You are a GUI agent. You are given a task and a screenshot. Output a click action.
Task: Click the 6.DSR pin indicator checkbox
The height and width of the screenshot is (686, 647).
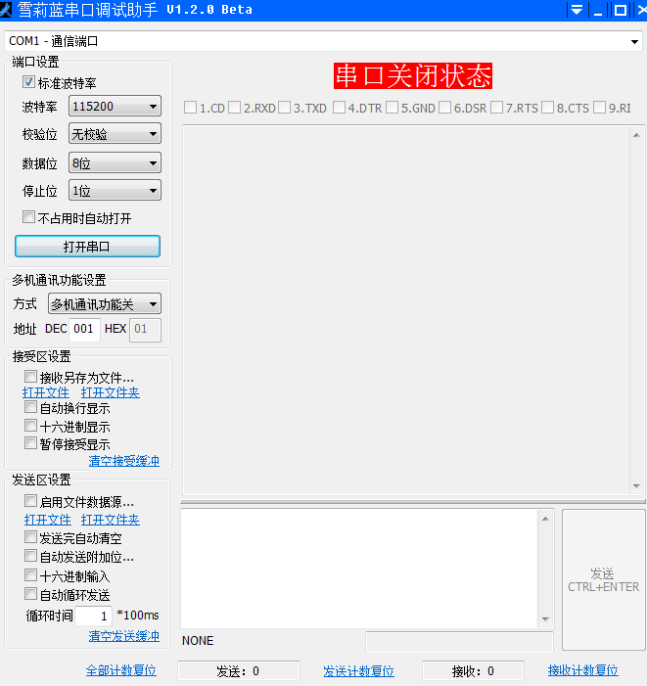pyautogui.click(x=445, y=108)
